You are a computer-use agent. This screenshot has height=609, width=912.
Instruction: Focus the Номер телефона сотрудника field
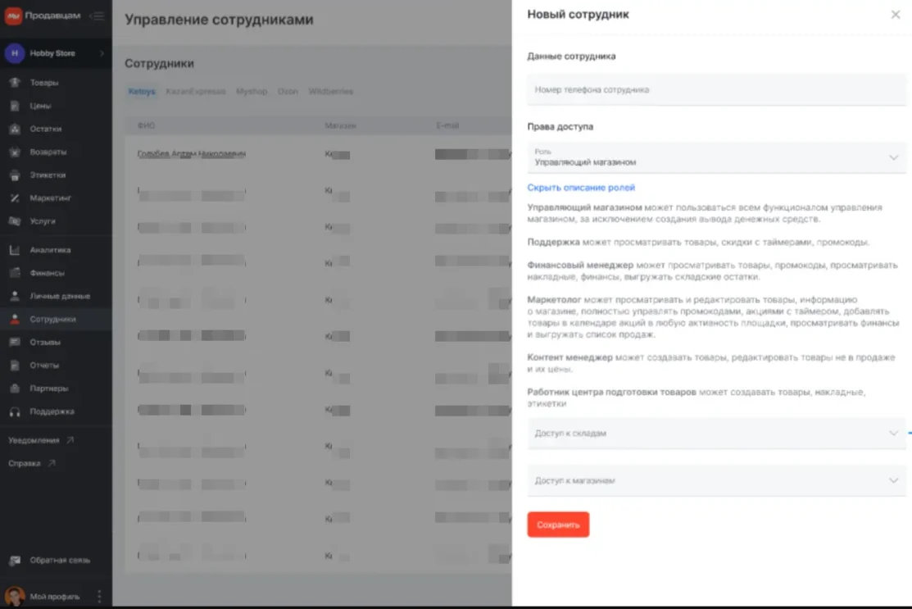pos(716,90)
